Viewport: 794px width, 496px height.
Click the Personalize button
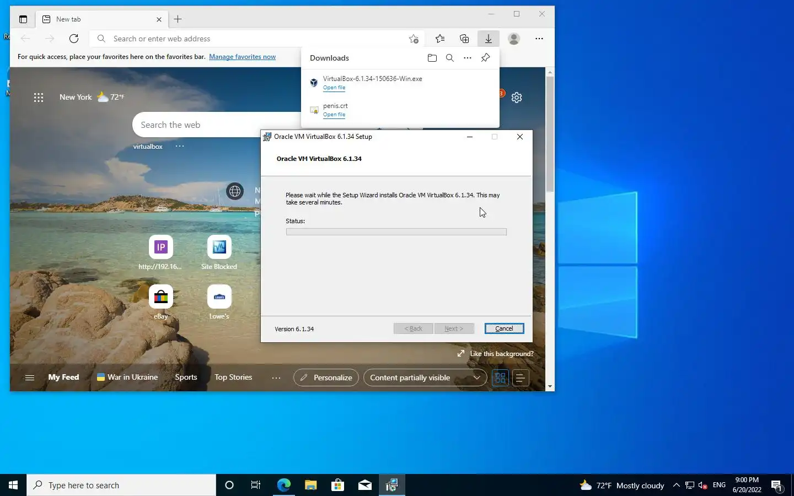[x=326, y=378]
